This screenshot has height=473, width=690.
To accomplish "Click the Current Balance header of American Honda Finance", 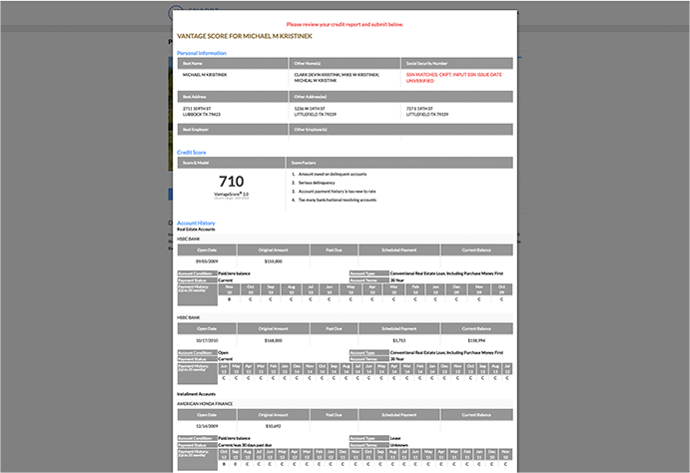I will [476, 415].
